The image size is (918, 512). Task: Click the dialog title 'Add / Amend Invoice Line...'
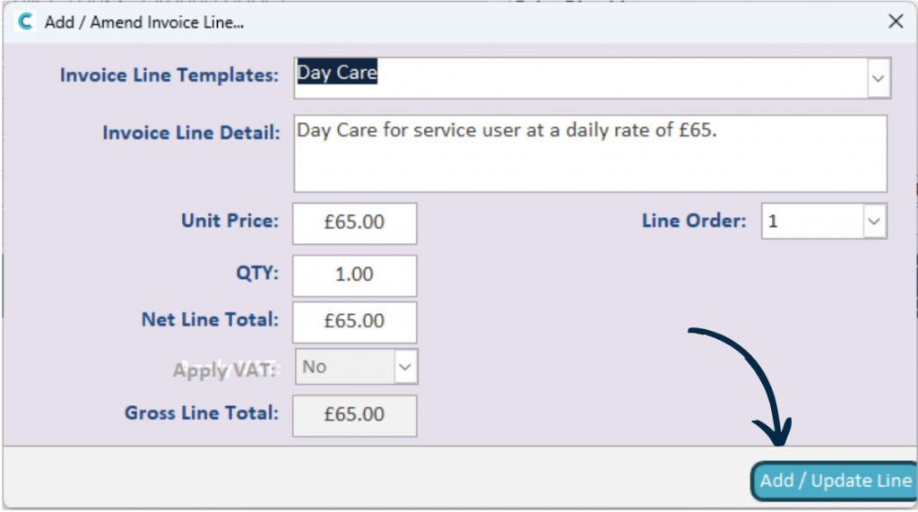(x=144, y=22)
